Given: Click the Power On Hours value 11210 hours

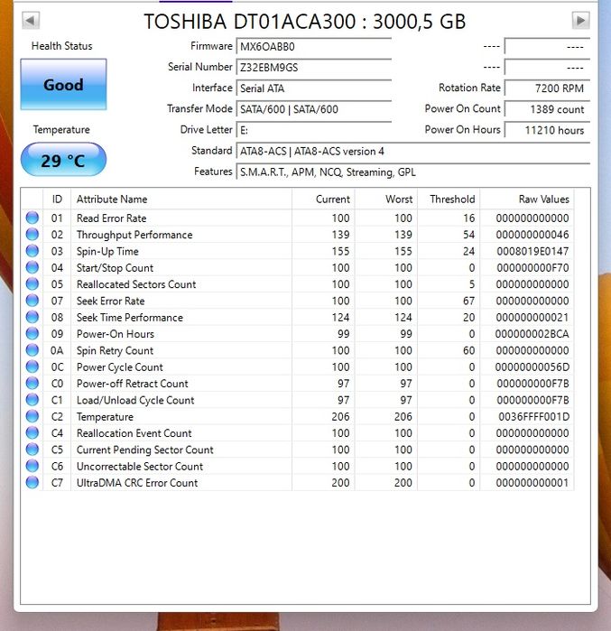Looking at the screenshot, I should click(x=548, y=130).
